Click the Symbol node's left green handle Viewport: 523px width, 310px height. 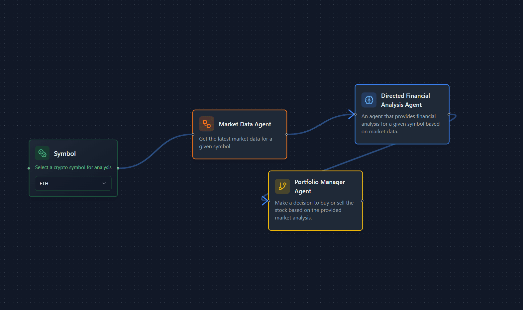pos(29,168)
